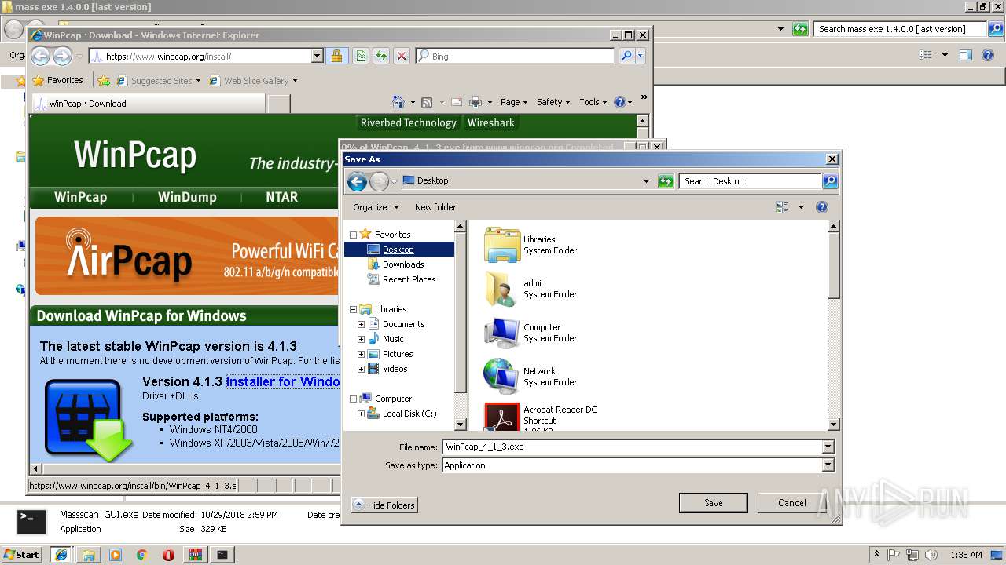
Task: Click the big blue WinPcap download icon
Action: tap(87, 419)
